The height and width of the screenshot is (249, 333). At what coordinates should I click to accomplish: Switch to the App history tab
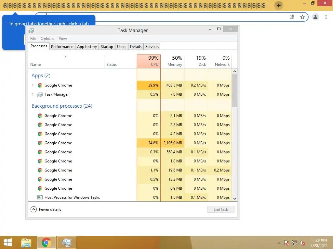[x=87, y=47]
